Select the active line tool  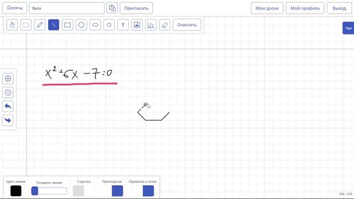coord(54,25)
